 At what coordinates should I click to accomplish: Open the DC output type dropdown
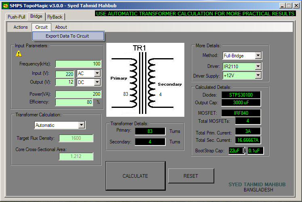pyautogui.click(x=97, y=82)
